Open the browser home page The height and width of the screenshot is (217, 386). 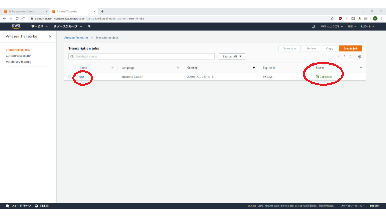(24, 19)
